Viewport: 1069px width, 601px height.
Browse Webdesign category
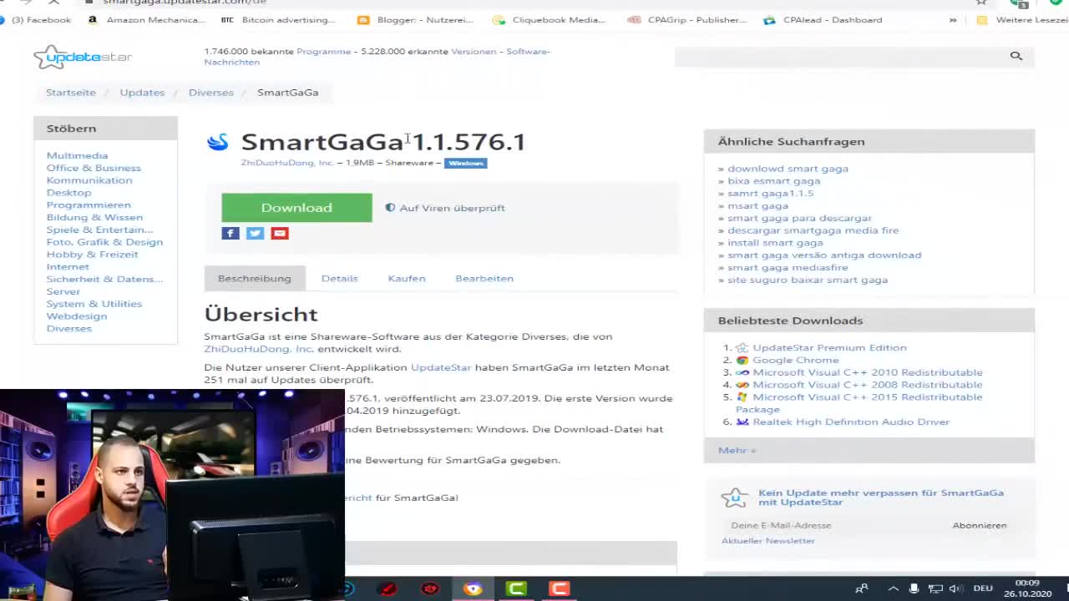click(x=77, y=316)
